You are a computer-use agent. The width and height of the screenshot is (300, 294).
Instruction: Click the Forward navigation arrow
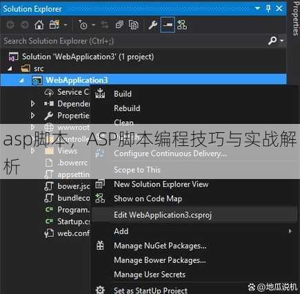click(x=25, y=25)
